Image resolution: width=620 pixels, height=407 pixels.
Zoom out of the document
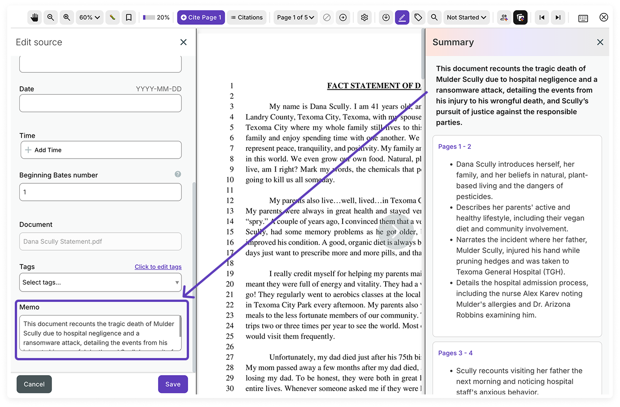[51, 17]
